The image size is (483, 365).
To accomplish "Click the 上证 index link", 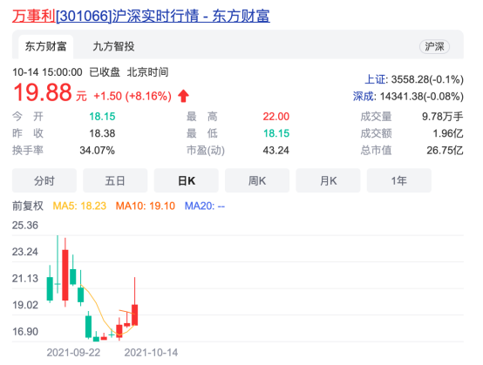I will [x=375, y=79].
